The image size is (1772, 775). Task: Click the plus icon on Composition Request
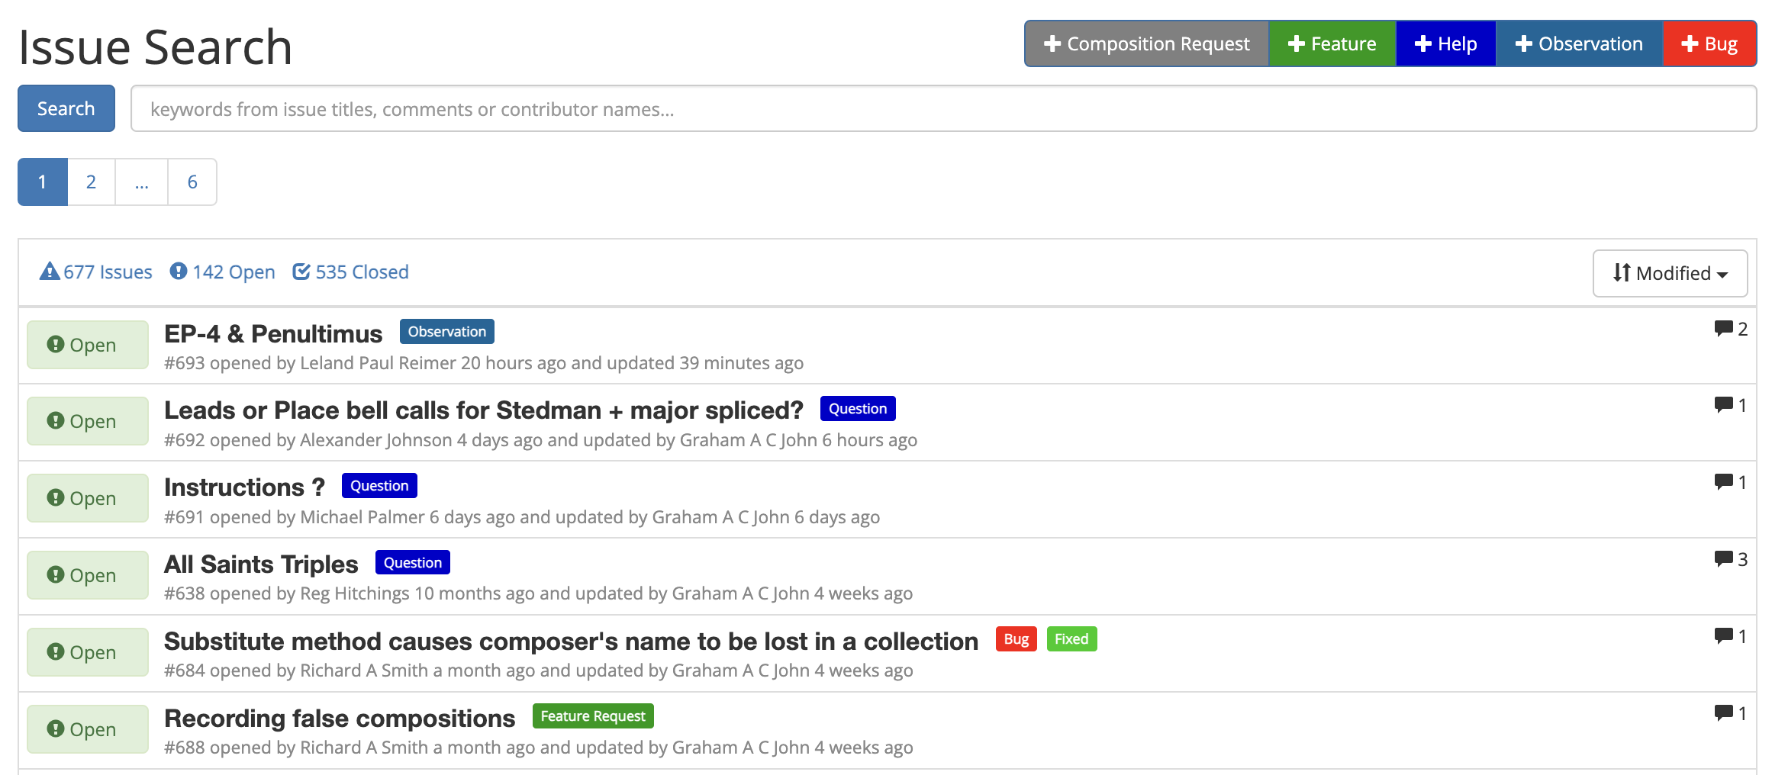[1052, 44]
